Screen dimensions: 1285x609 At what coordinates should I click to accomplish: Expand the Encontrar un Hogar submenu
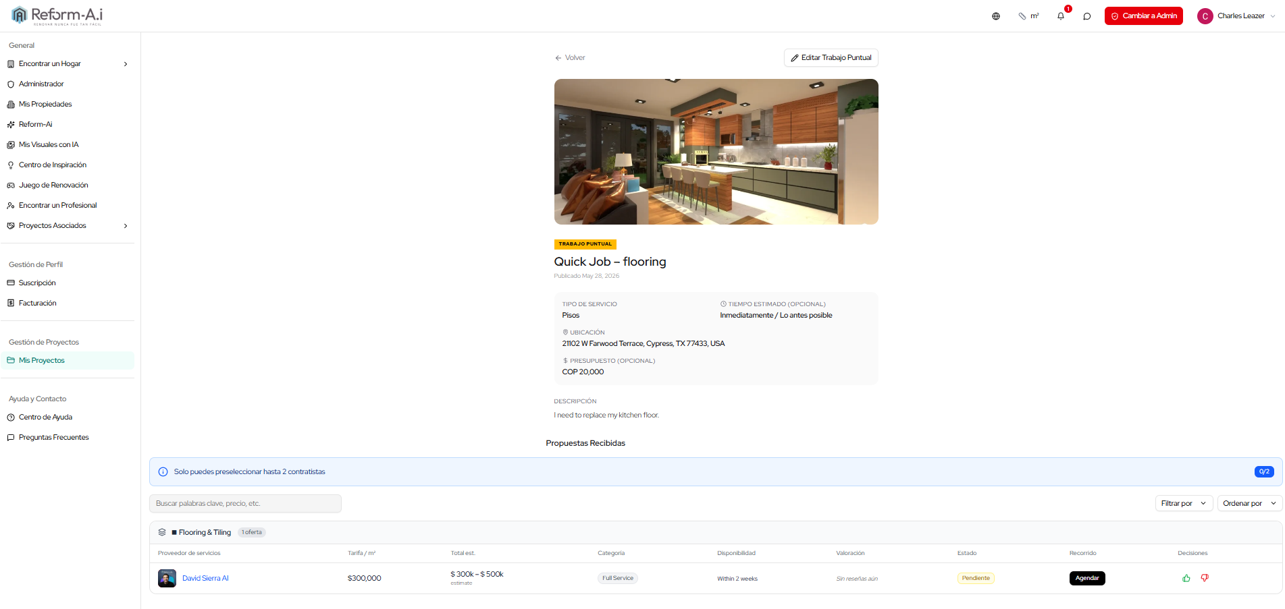click(126, 64)
